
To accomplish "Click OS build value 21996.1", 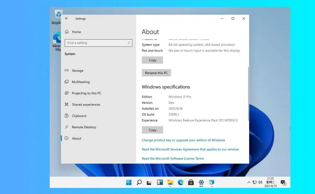I will (174, 114).
